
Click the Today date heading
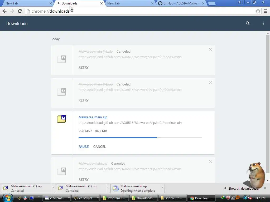click(x=55, y=39)
